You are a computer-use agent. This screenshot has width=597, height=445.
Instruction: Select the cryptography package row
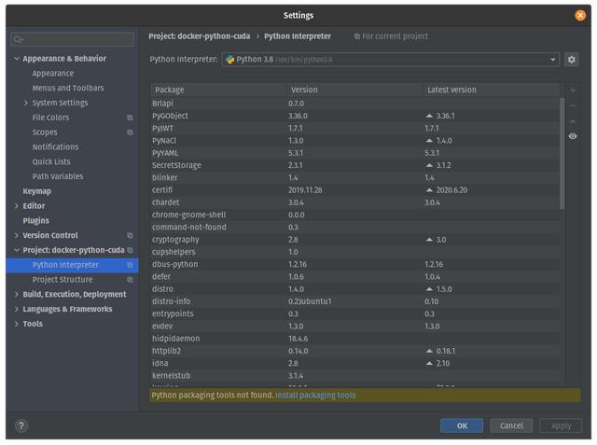point(354,240)
